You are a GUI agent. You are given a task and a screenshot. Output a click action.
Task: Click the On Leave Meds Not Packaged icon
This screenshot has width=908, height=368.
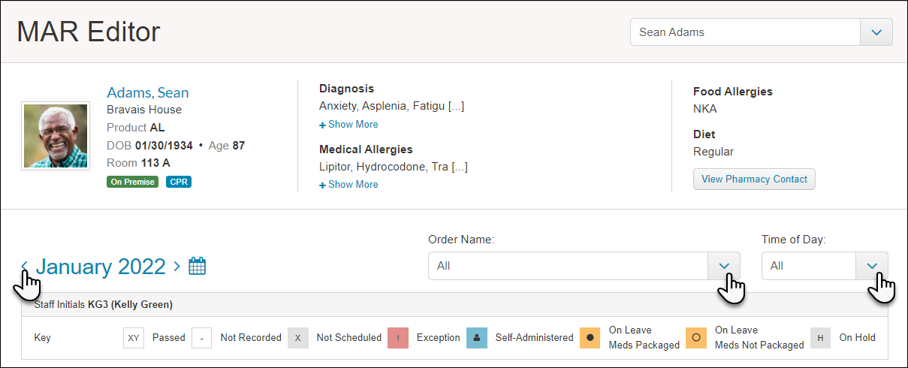[696, 338]
